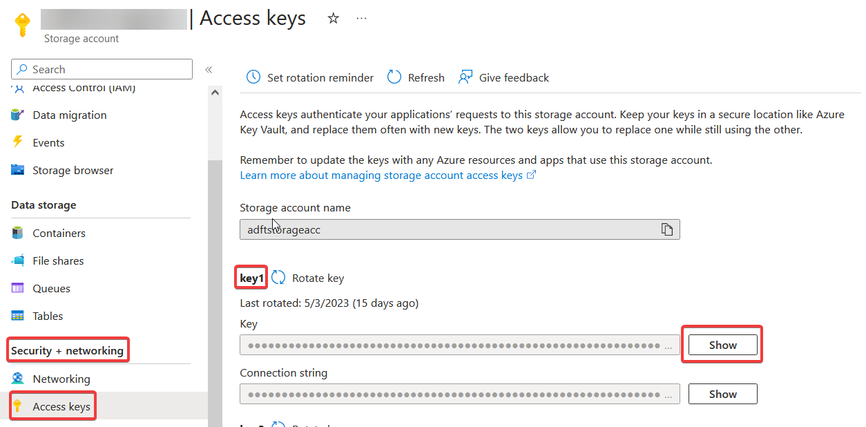Click the Set rotation reminder clock icon
Image resolution: width=866 pixels, height=427 pixels.
(x=253, y=77)
